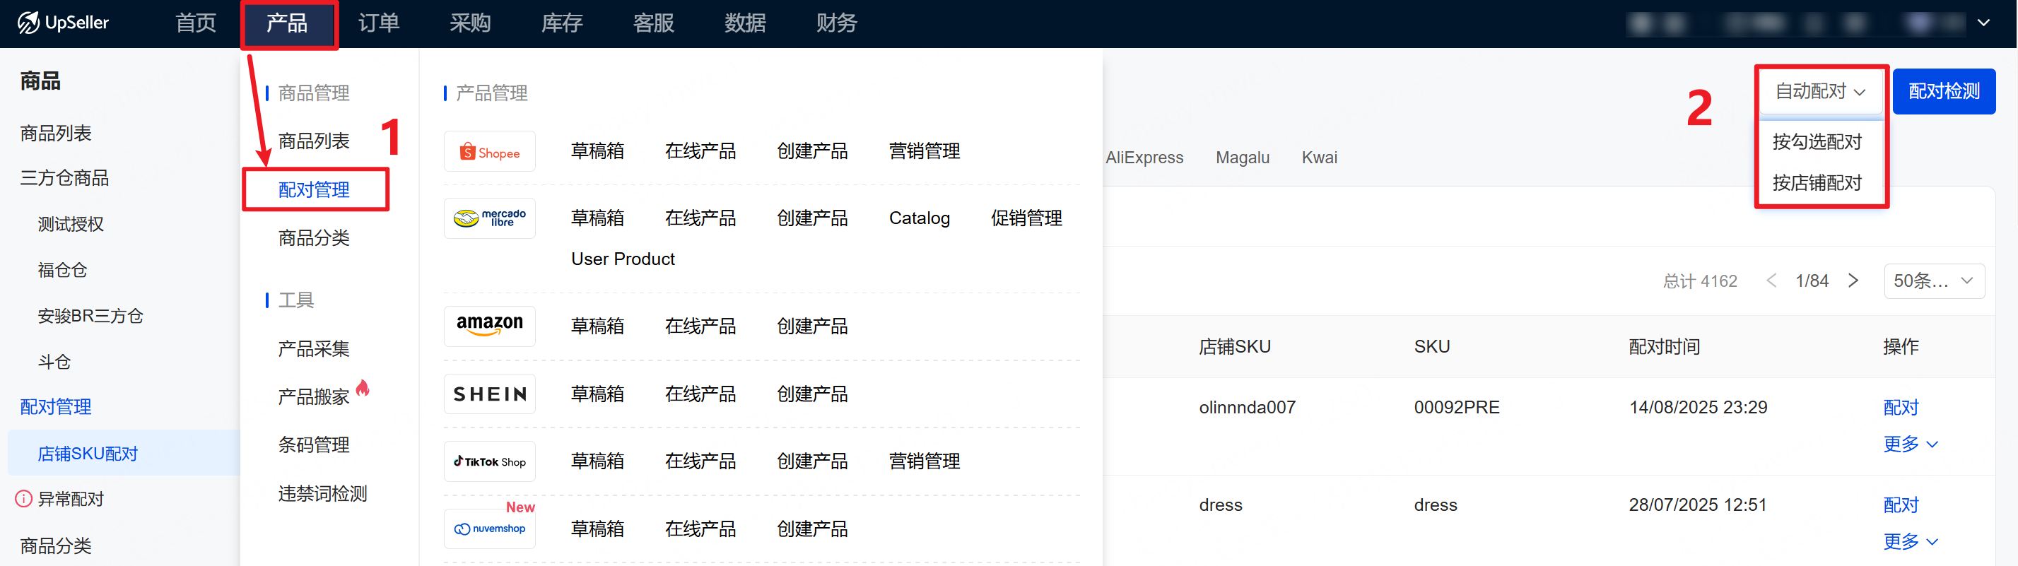
Task: Open SHEIN 在线产品
Action: coord(700,394)
